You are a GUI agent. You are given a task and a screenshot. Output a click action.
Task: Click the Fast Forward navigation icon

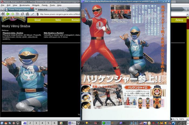18,14
